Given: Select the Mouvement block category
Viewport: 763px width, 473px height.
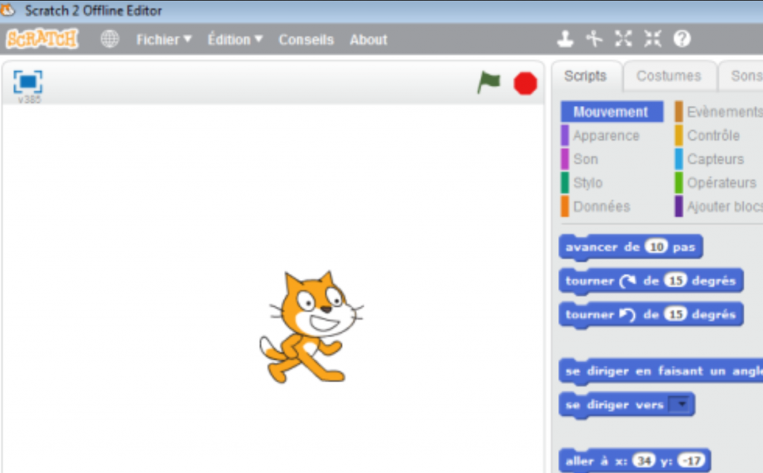Looking at the screenshot, I should (x=611, y=112).
